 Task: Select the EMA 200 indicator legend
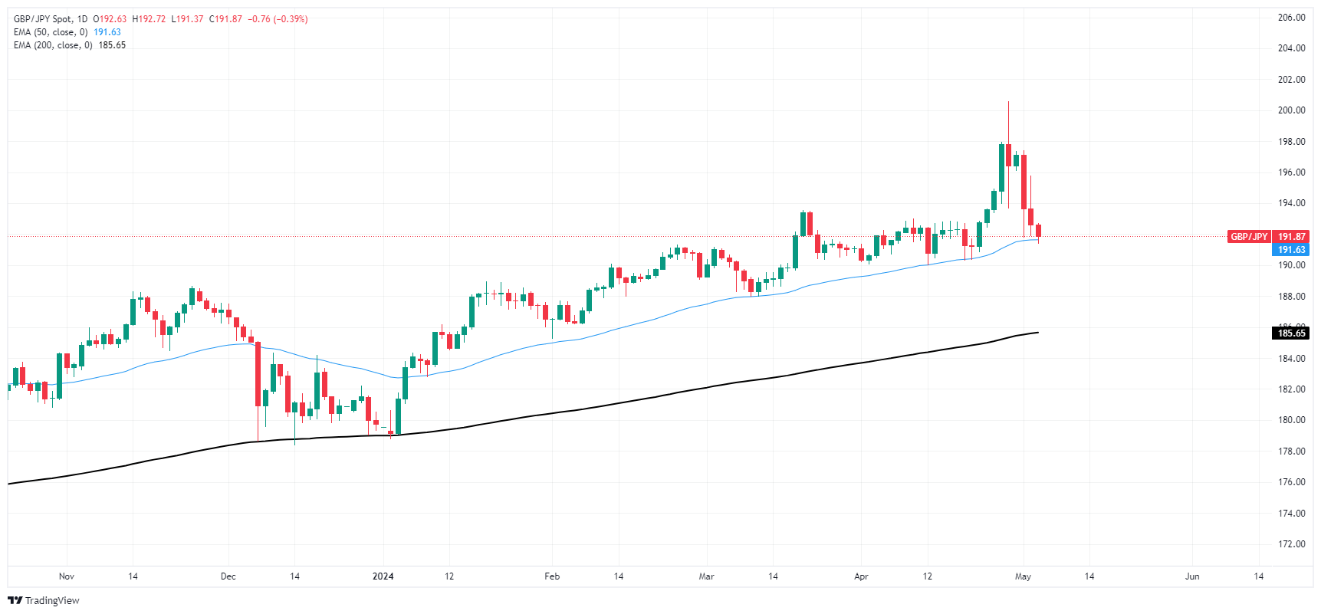click(53, 45)
